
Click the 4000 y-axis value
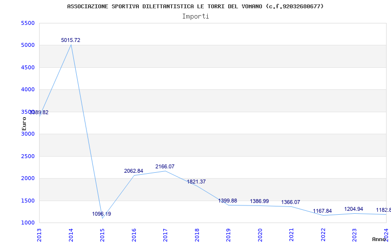28,90
